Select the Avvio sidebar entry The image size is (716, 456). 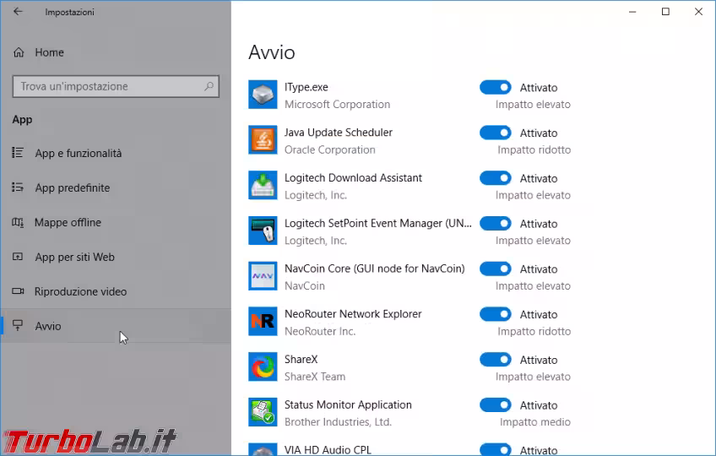point(116,326)
